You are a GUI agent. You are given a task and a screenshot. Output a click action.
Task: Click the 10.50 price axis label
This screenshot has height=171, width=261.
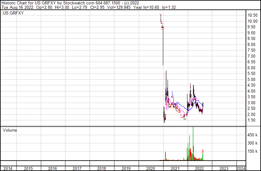253,15
